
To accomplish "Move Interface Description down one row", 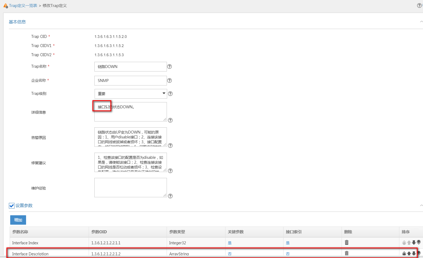I will click(414, 253).
